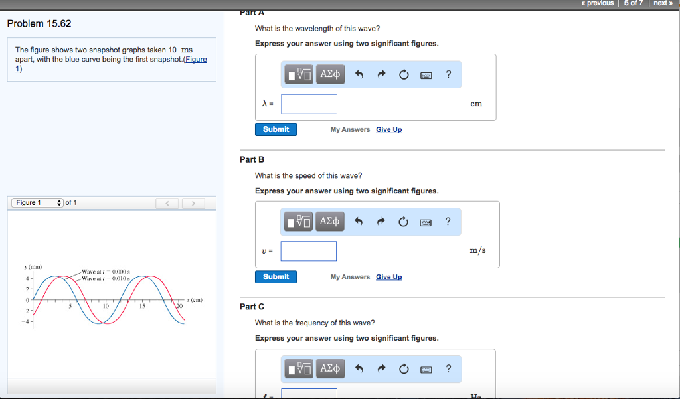Click the next figure arrow
The image size is (680, 399).
click(x=193, y=202)
